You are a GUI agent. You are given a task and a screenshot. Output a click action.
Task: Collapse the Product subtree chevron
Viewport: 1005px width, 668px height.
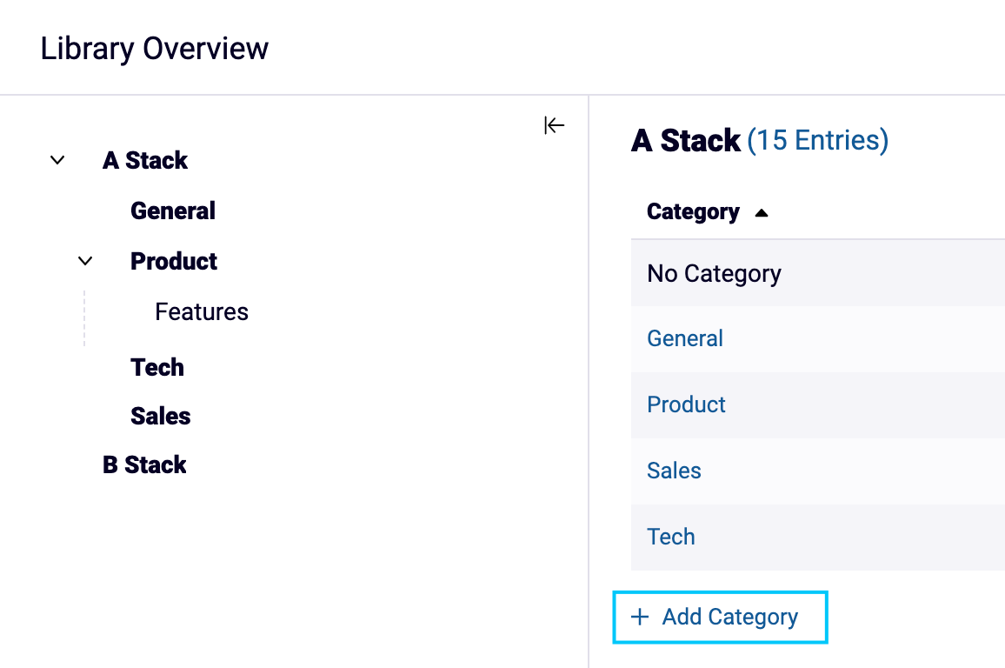pos(85,261)
